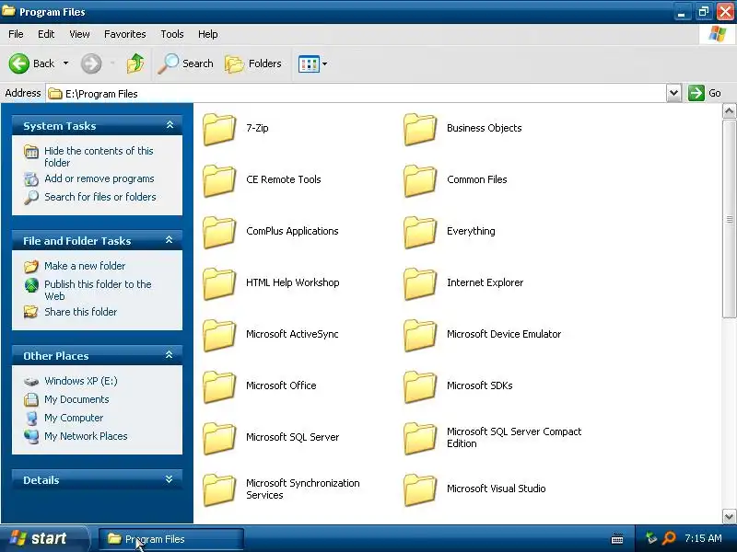Select the HTML Help Workshop folder icon
Viewport: 737px width, 552px height.
(219, 283)
